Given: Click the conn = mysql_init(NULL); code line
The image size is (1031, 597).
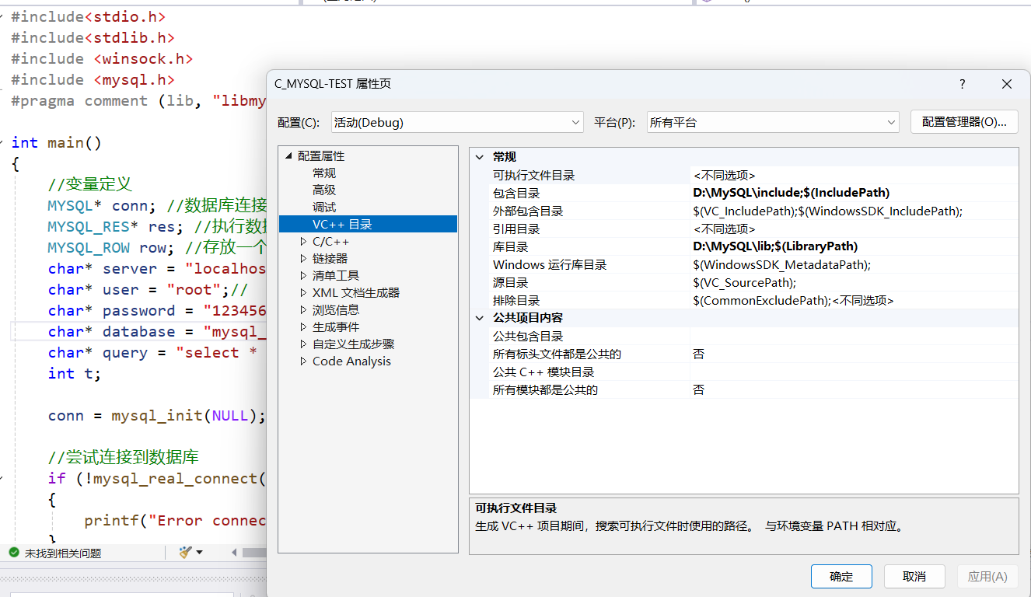Looking at the screenshot, I should pos(156,415).
